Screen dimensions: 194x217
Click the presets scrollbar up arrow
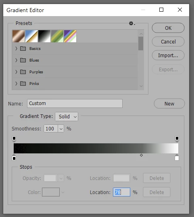141,34
